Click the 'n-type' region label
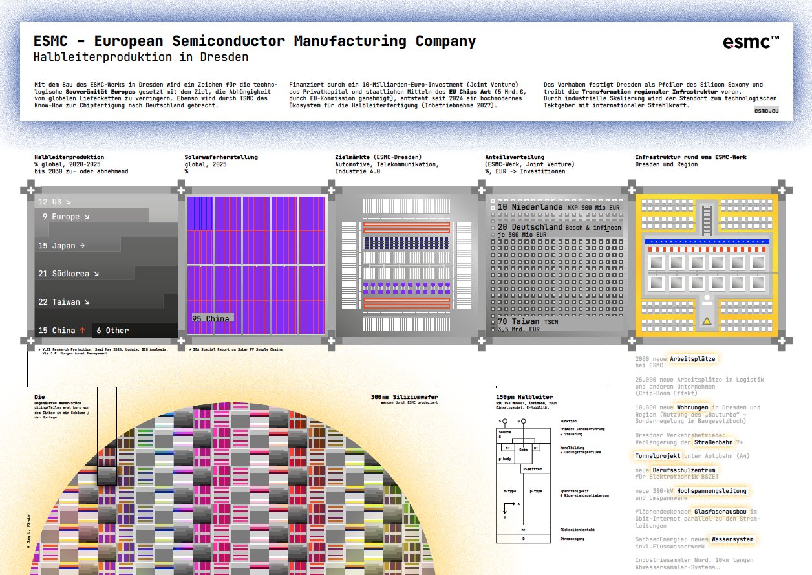The width and height of the screenshot is (812, 575). 509,491
